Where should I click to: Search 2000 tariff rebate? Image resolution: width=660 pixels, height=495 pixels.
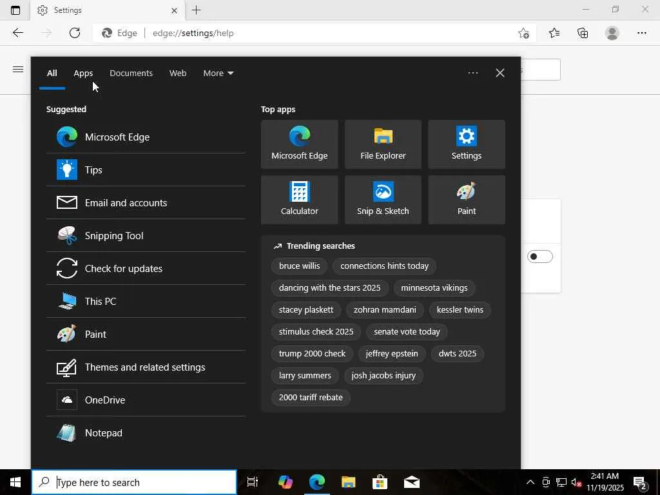[x=311, y=397]
